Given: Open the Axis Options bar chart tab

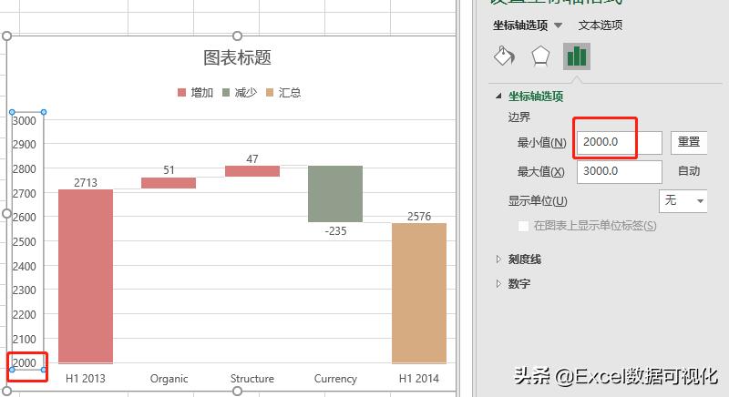Looking at the screenshot, I should click(x=577, y=56).
